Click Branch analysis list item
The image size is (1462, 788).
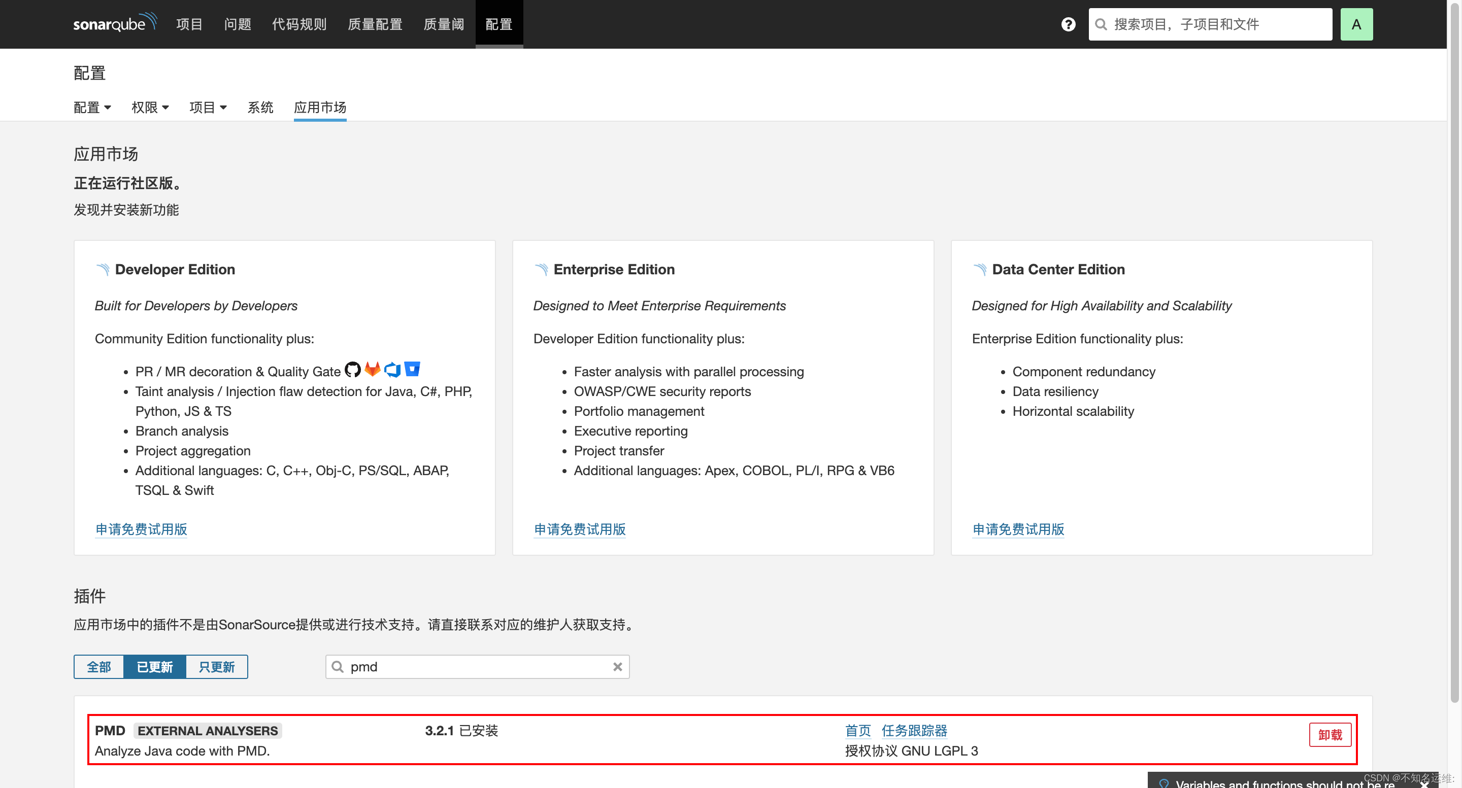click(x=182, y=431)
